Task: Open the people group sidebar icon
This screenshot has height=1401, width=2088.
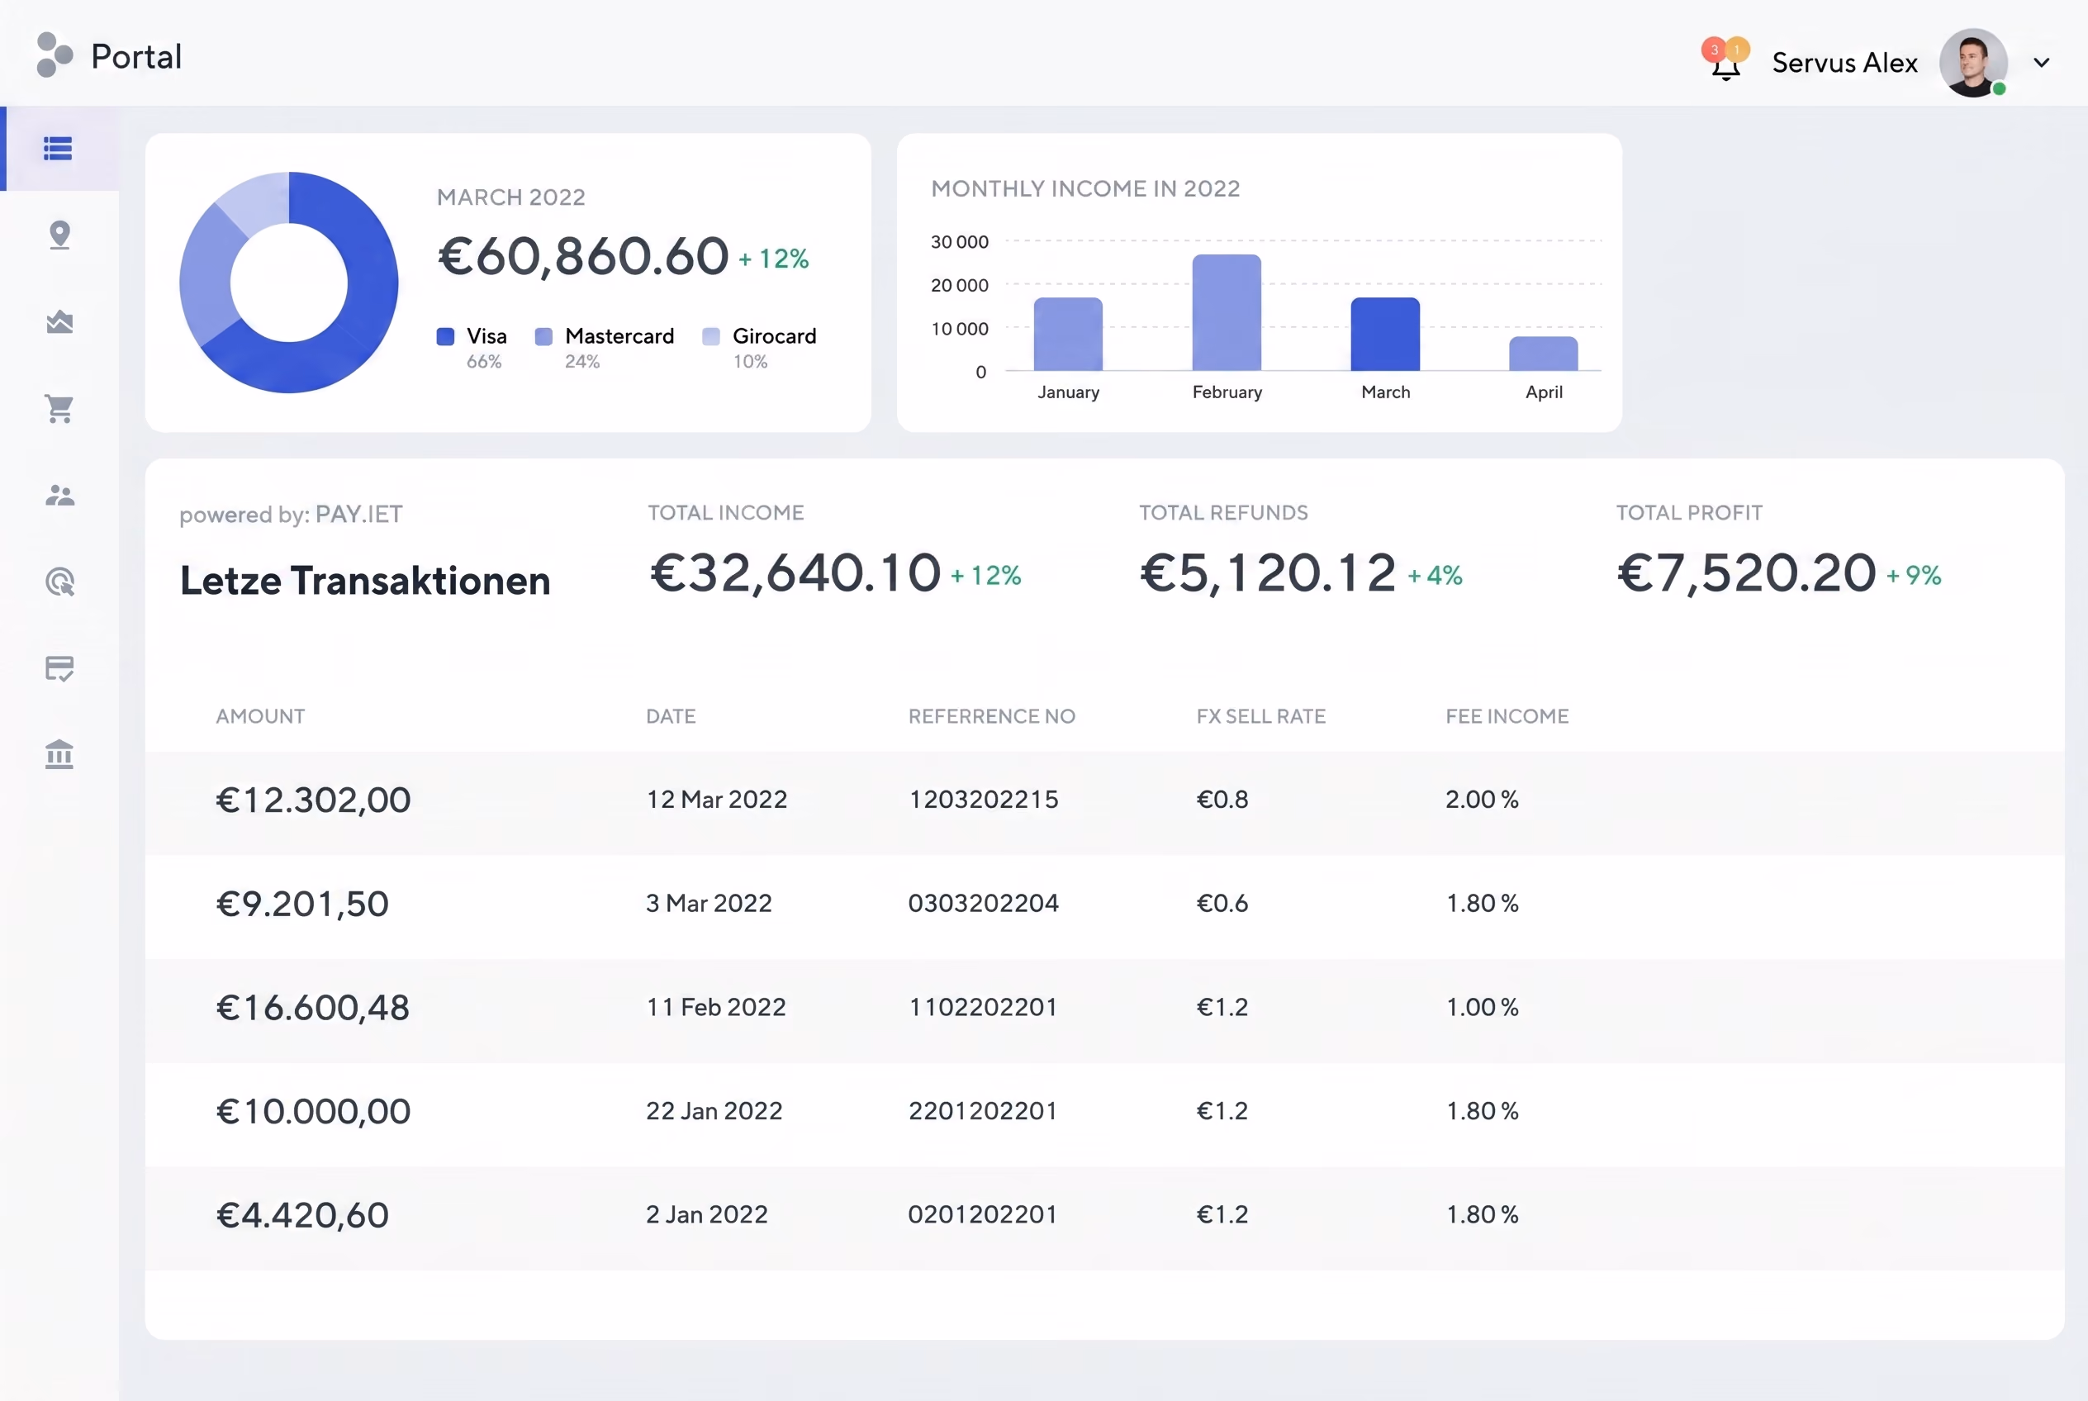Action: coord(59,495)
